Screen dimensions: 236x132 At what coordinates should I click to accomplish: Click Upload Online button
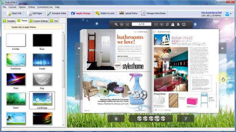(x=128, y=13)
